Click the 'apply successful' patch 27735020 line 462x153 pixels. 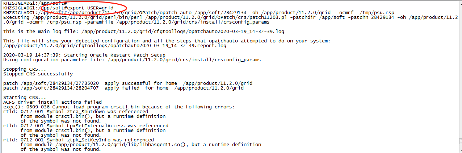point(127,83)
